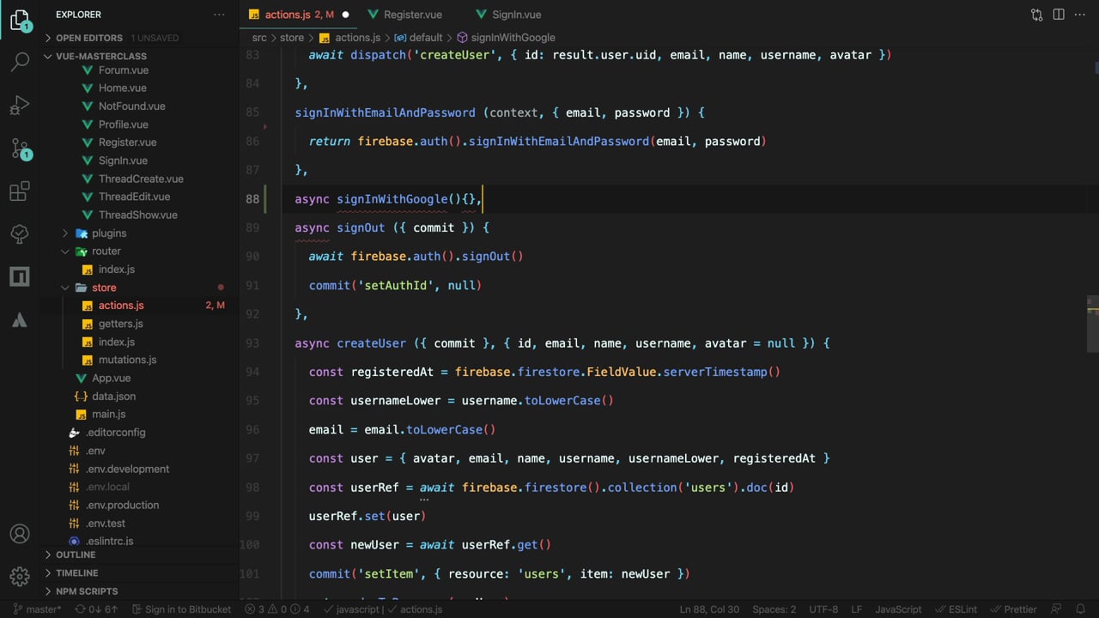Change indentation via Spaces: 2

774,609
